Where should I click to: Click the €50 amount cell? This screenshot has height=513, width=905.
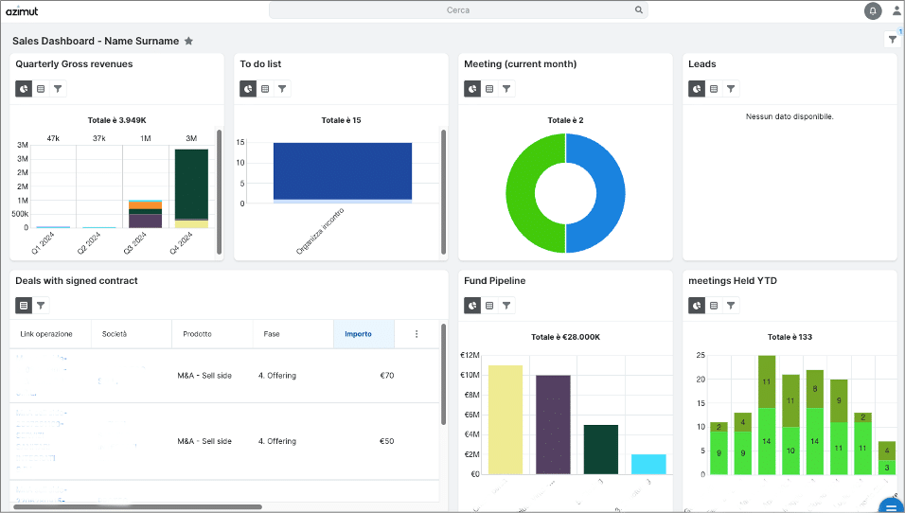386,441
